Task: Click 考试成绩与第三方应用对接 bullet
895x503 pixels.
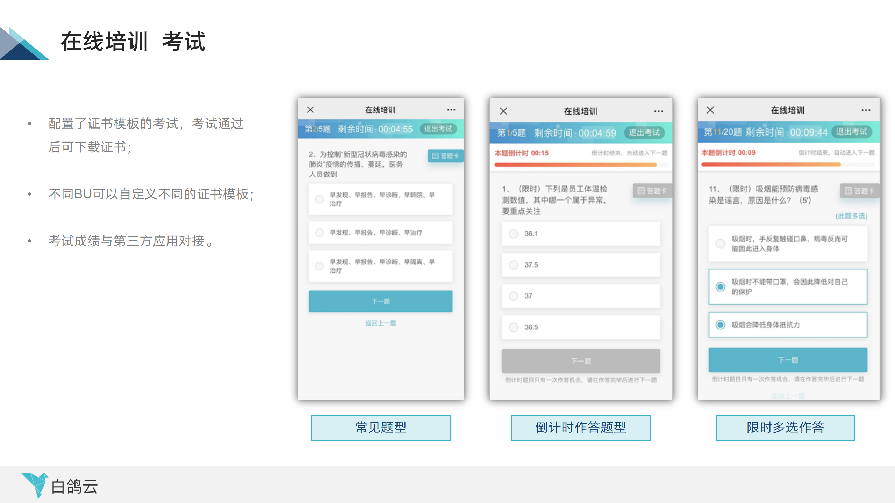Action: coord(131,241)
